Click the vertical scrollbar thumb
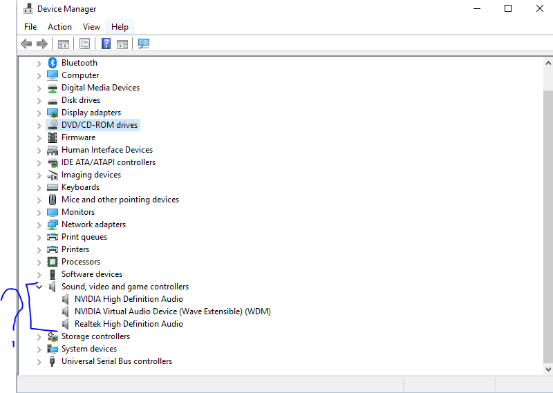 pyautogui.click(x=548, y=226)
